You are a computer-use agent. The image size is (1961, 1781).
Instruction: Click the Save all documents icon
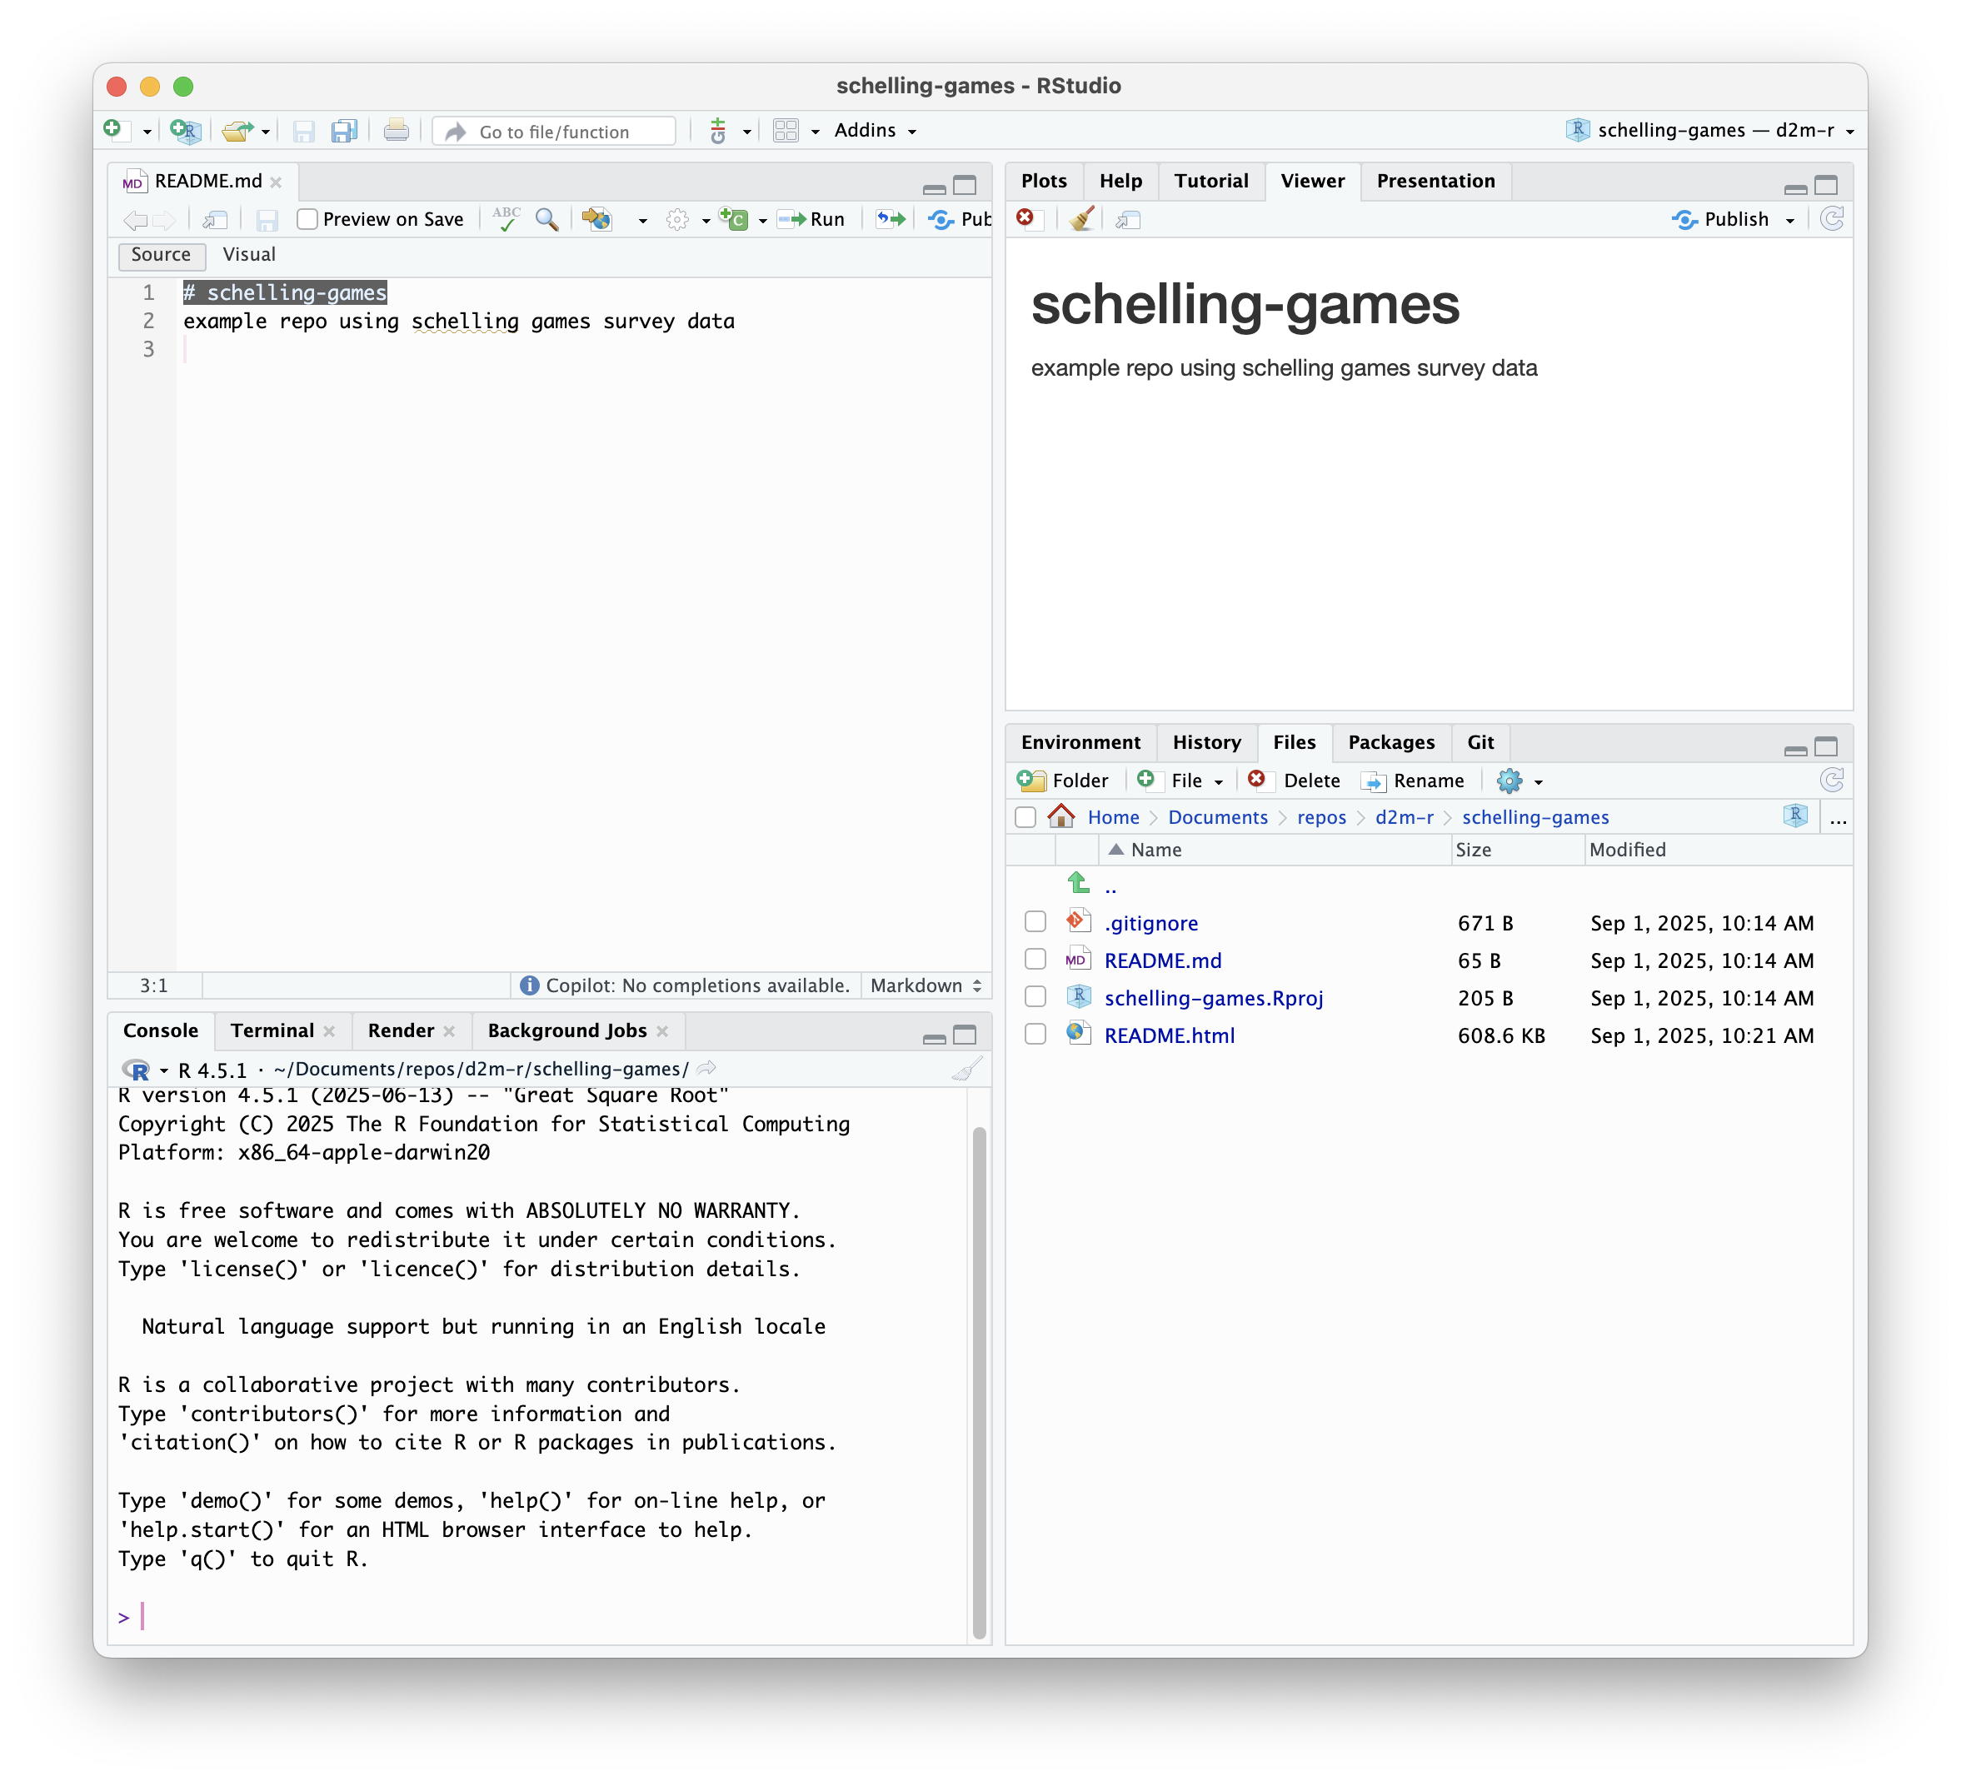[344, 130]
